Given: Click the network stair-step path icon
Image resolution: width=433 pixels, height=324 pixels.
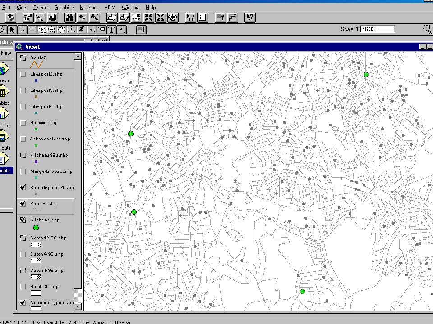Looking at the screenshot, I should click(233, 18).
